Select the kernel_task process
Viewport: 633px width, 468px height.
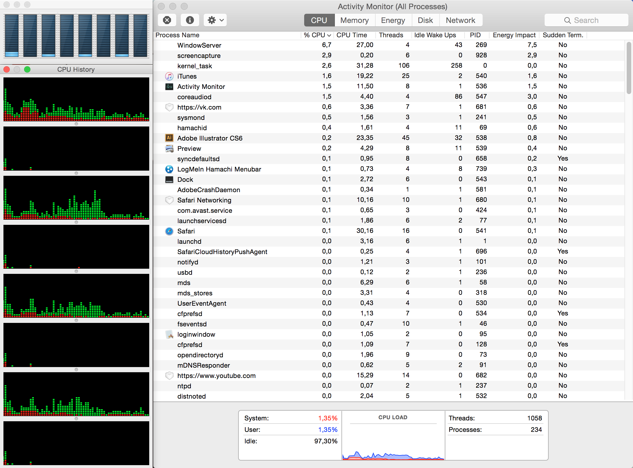pyautogui.click(x=389, y=66)
